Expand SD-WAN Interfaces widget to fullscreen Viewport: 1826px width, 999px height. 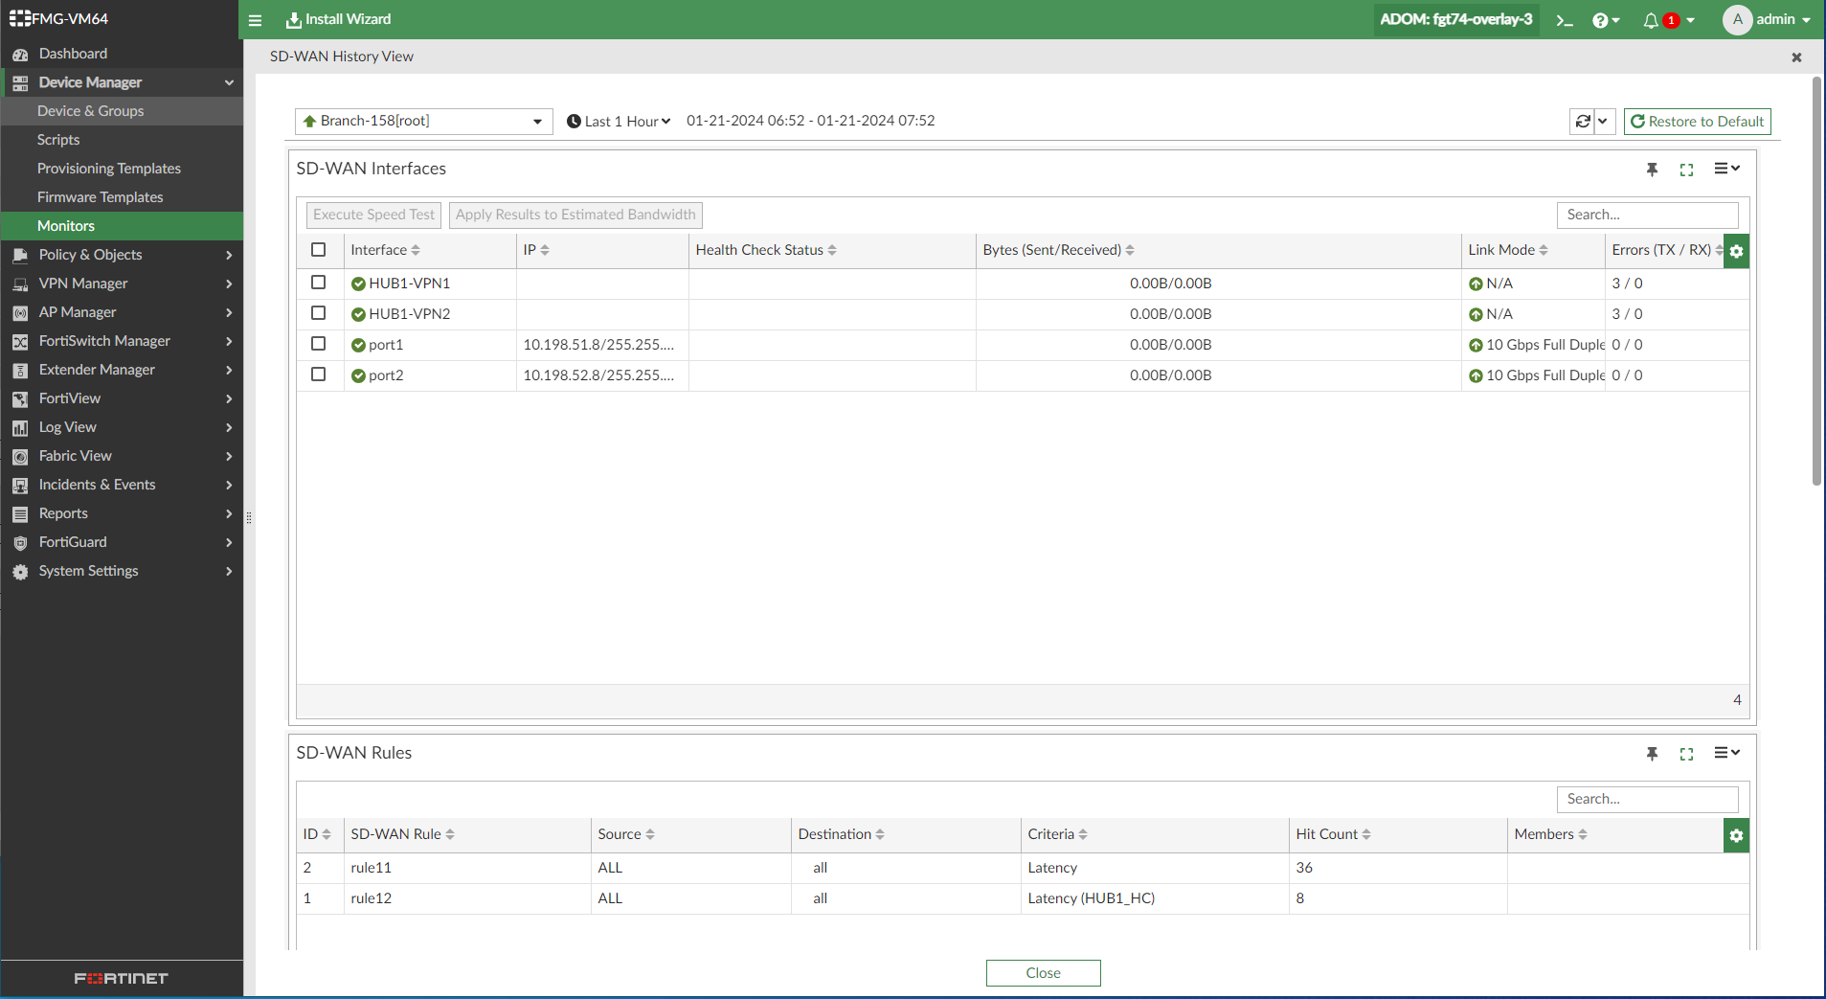[x=1686, y=170]
